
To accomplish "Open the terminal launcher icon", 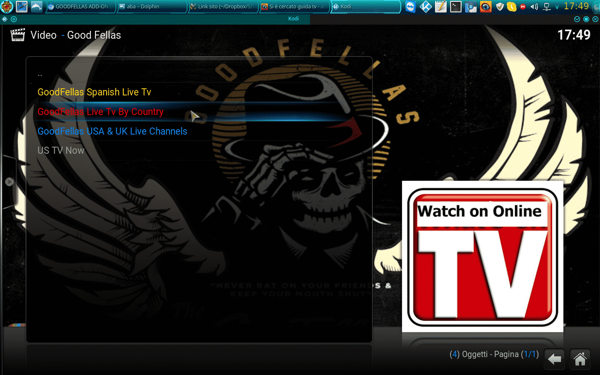I will [x=455, y=7].
